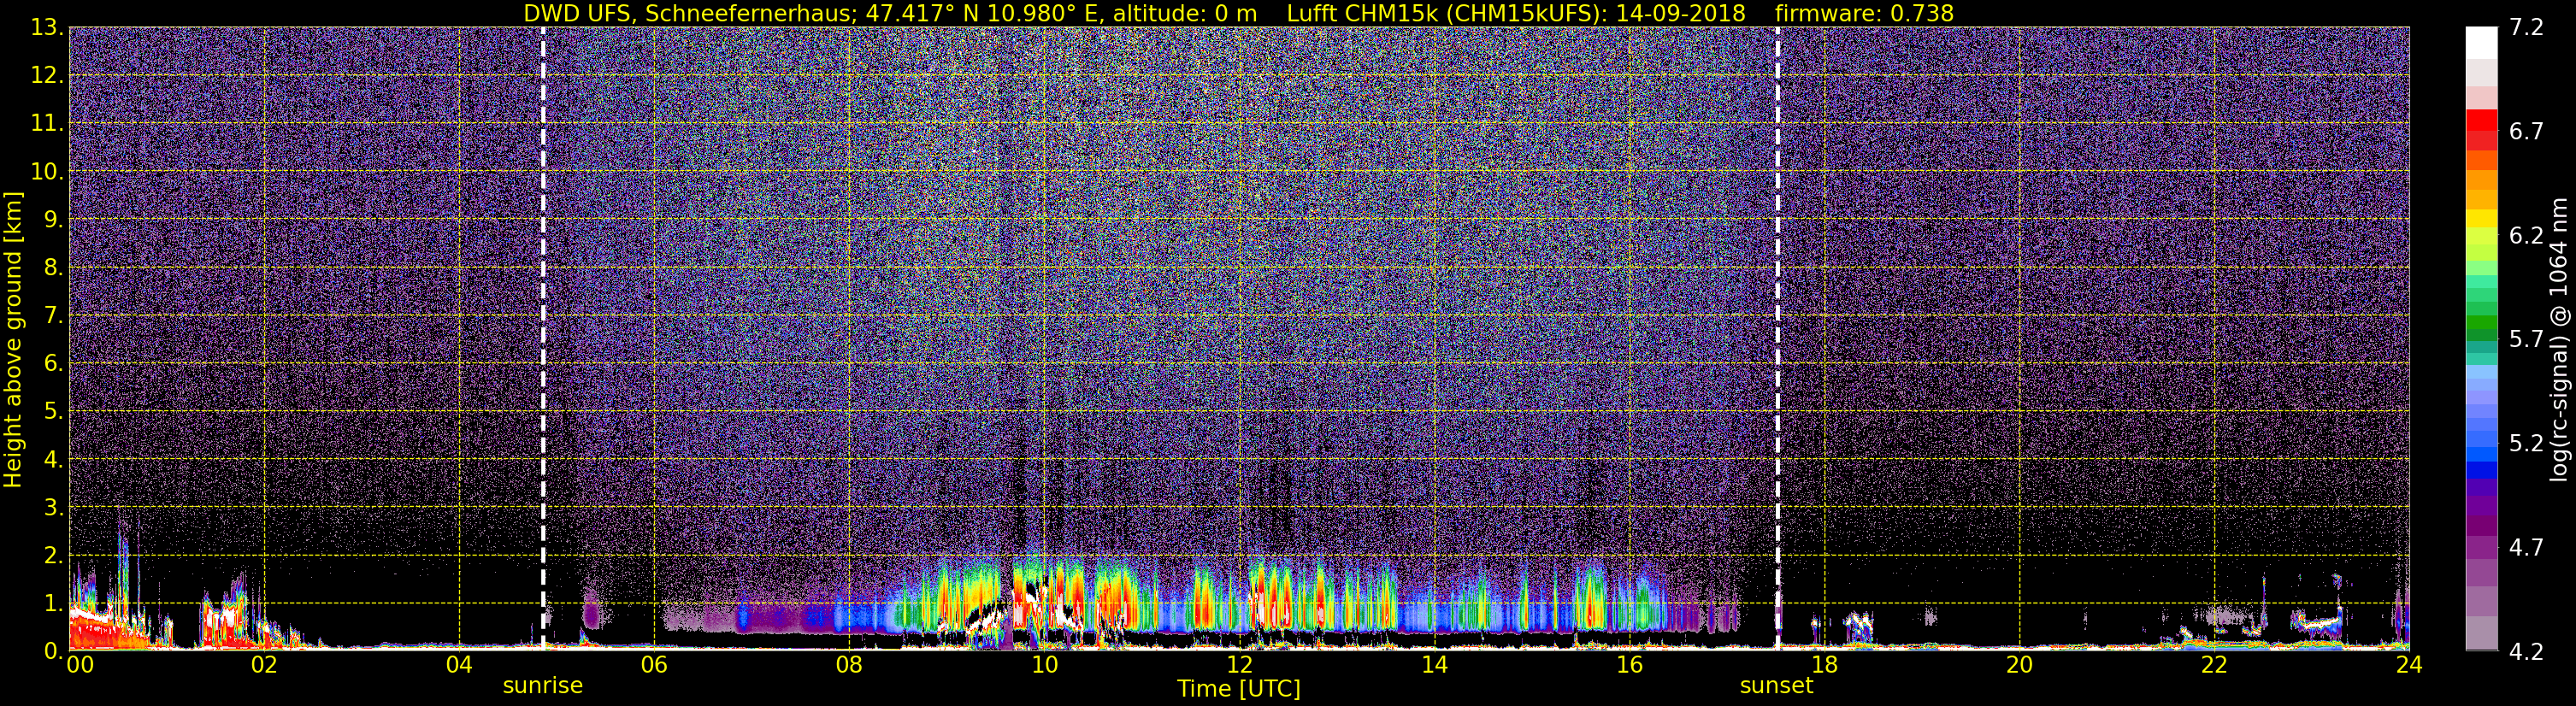The width and height of the screenshot is (2576, 706).
Task: Click the time tick label '08'
Action: [849, 666]
